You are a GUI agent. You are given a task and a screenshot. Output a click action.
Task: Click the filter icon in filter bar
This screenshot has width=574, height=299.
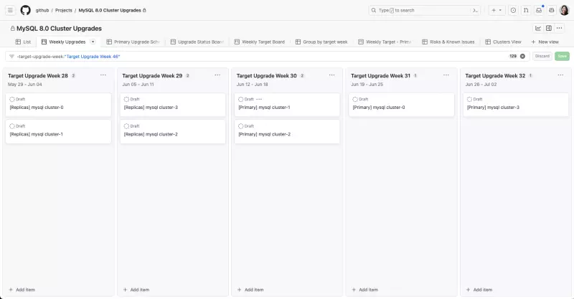[x=11, y=57]
